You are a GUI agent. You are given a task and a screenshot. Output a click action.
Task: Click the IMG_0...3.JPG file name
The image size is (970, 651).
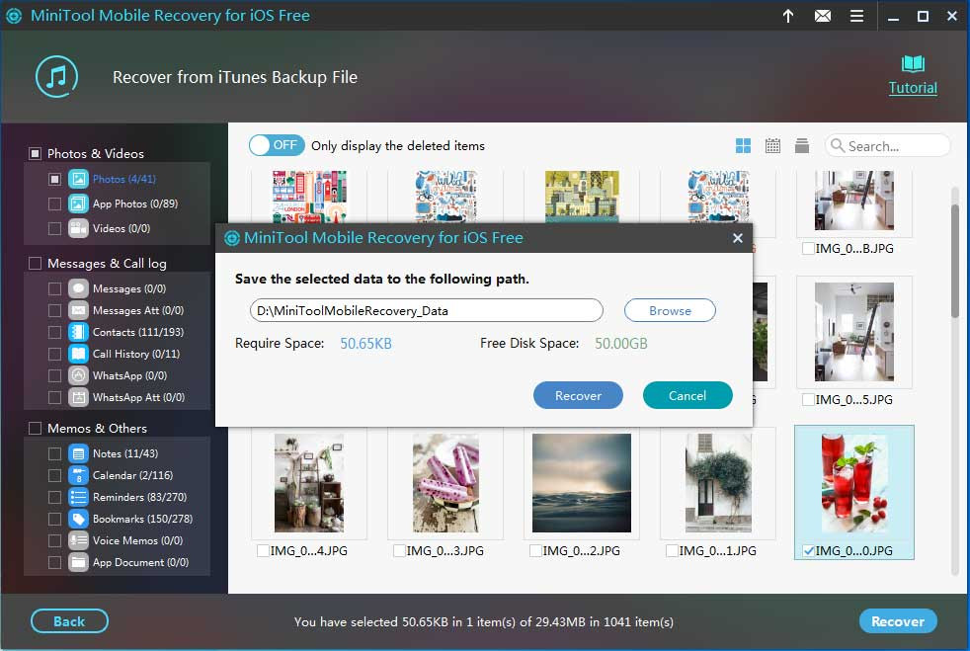click(x=445, y=551)
